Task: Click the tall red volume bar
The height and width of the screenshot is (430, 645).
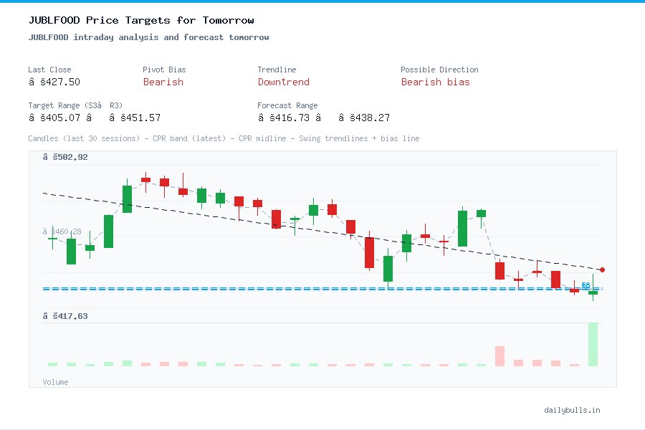Action: (500, 356)
